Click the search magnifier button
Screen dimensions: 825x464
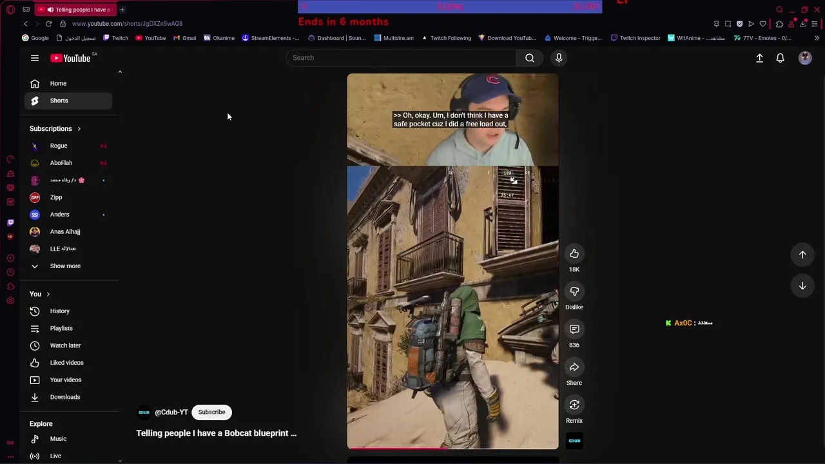point(529,58)
